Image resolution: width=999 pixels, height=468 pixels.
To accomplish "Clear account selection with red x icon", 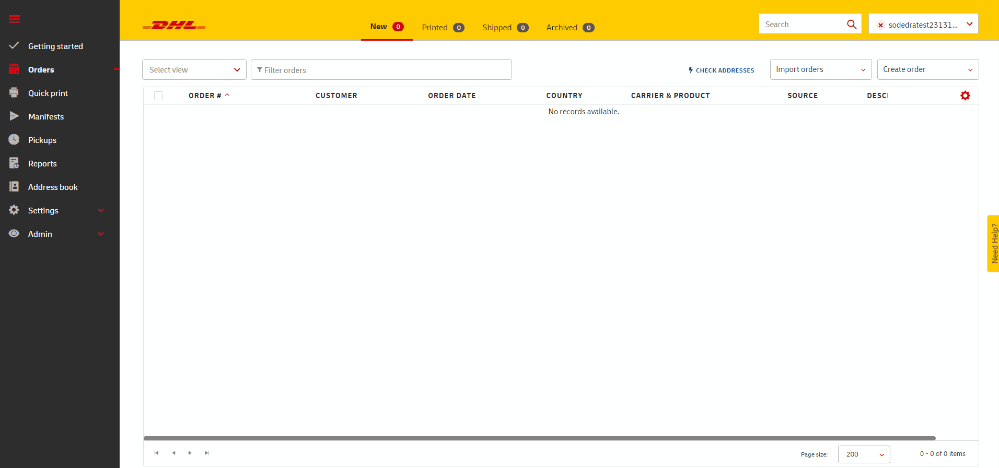I will [880, 25].
